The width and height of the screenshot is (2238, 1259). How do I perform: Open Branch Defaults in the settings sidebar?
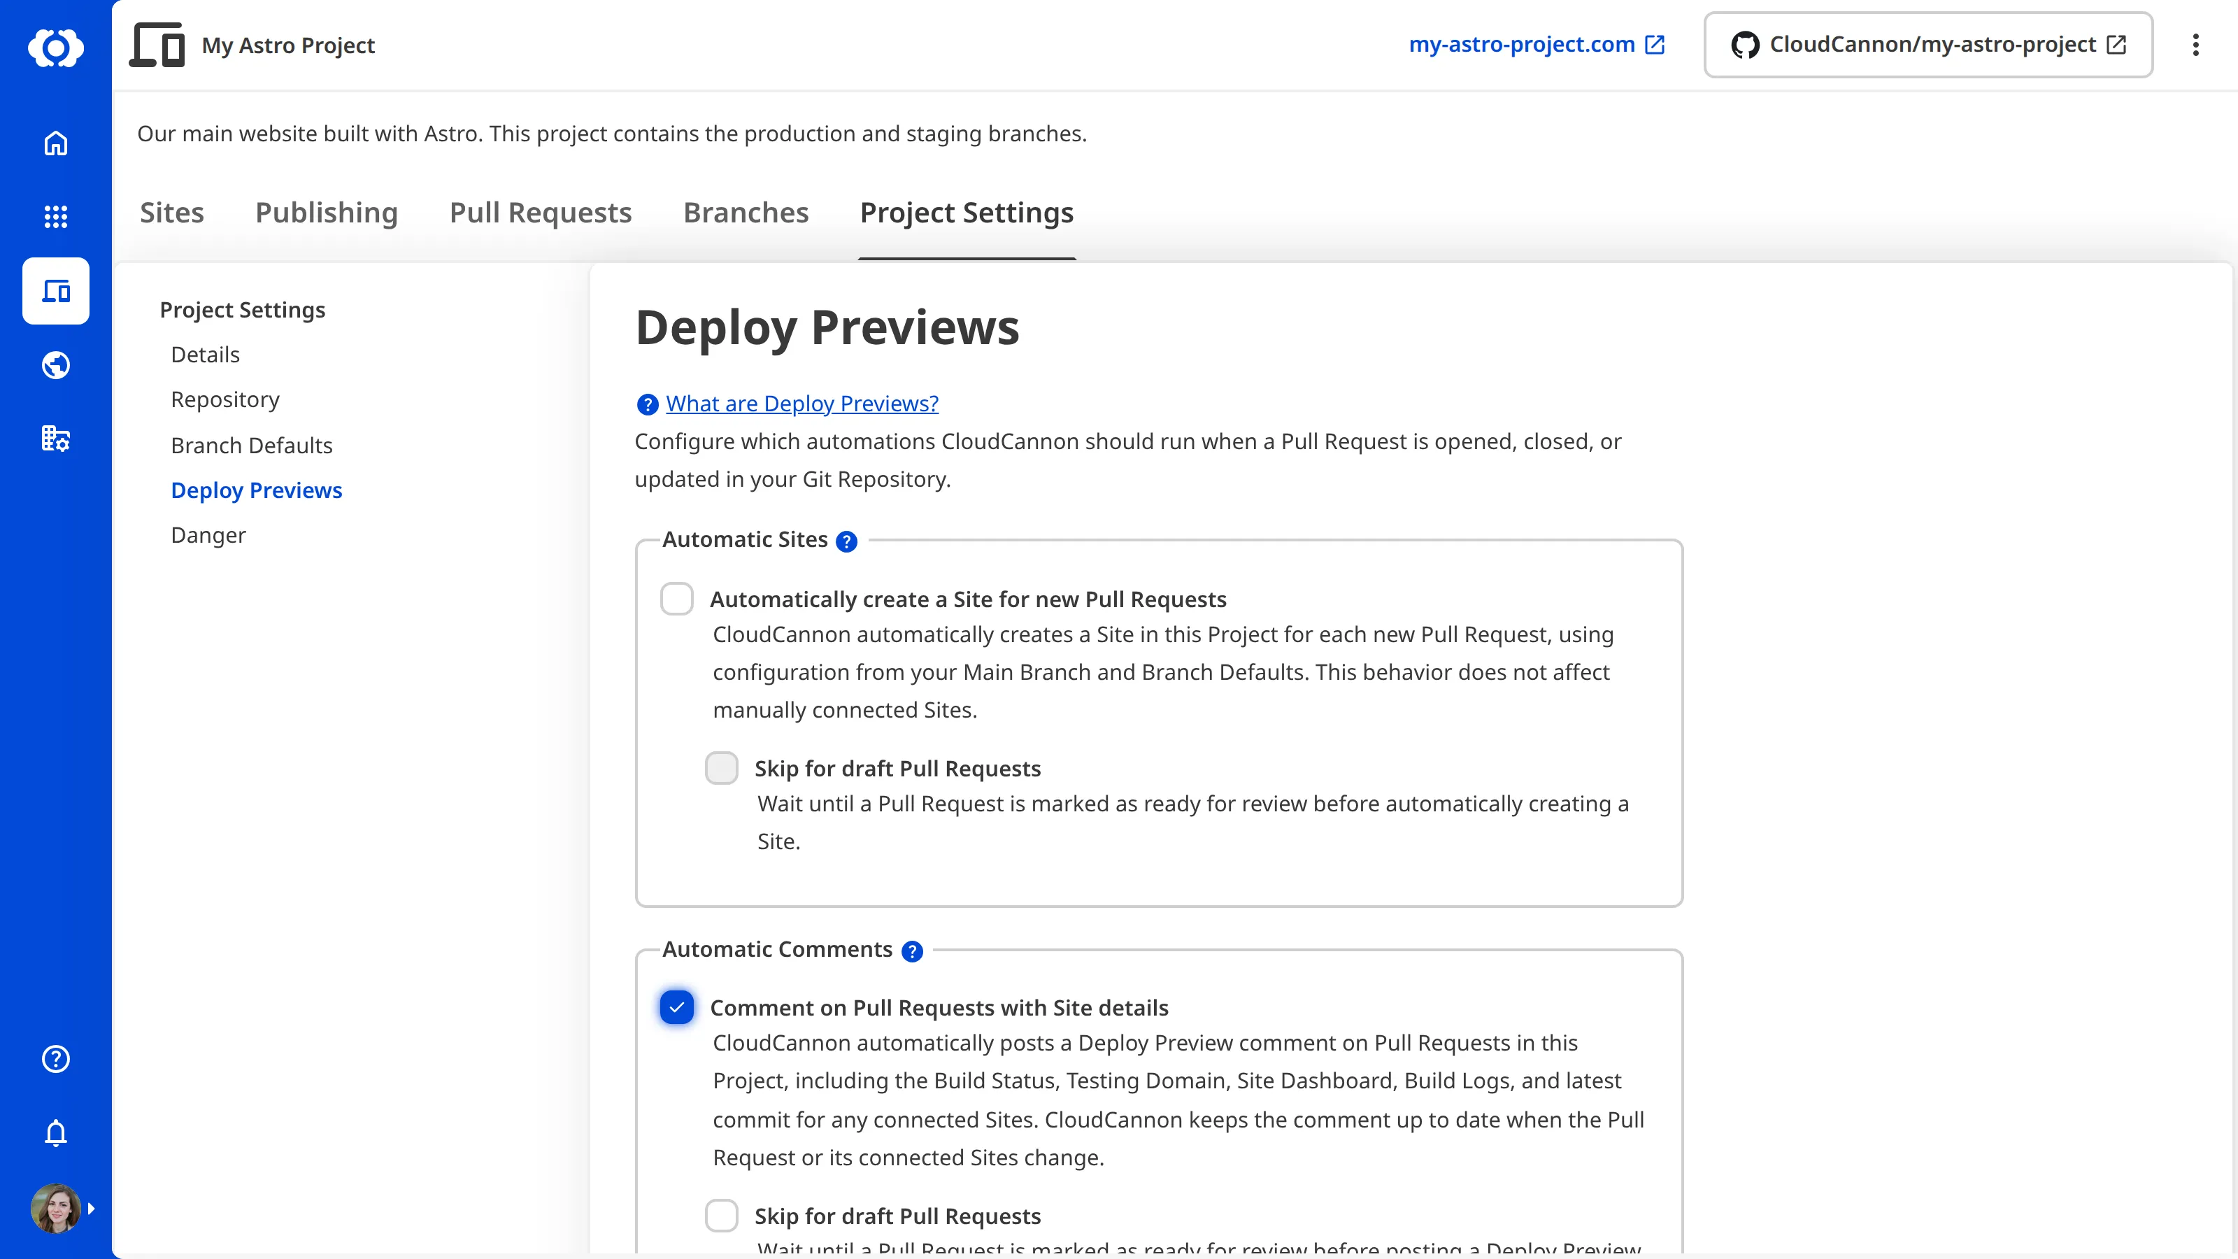(x=252, y=446)
